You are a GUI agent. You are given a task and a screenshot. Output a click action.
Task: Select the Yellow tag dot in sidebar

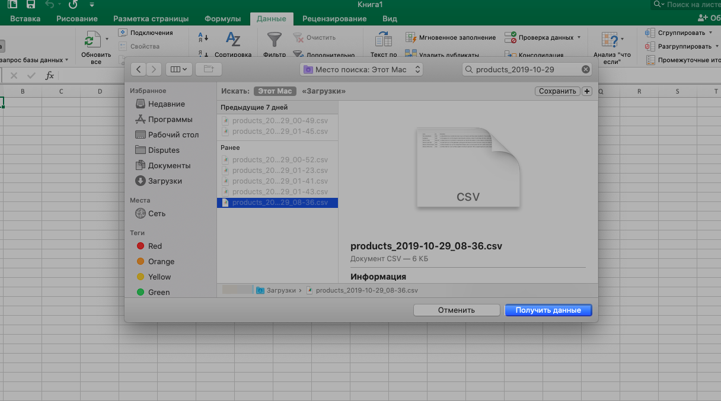(141, 277)
